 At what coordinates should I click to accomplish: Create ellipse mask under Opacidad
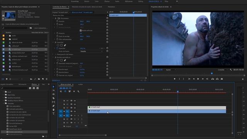58,45
